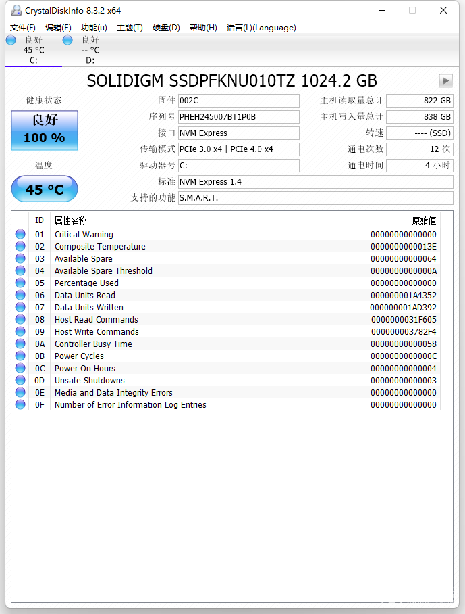Click the disk title SOLIDIGM SSDPFKNU010TZ 1024.2 GB
The width and height of the screenshot is (465, 614).
click(231, 81)
